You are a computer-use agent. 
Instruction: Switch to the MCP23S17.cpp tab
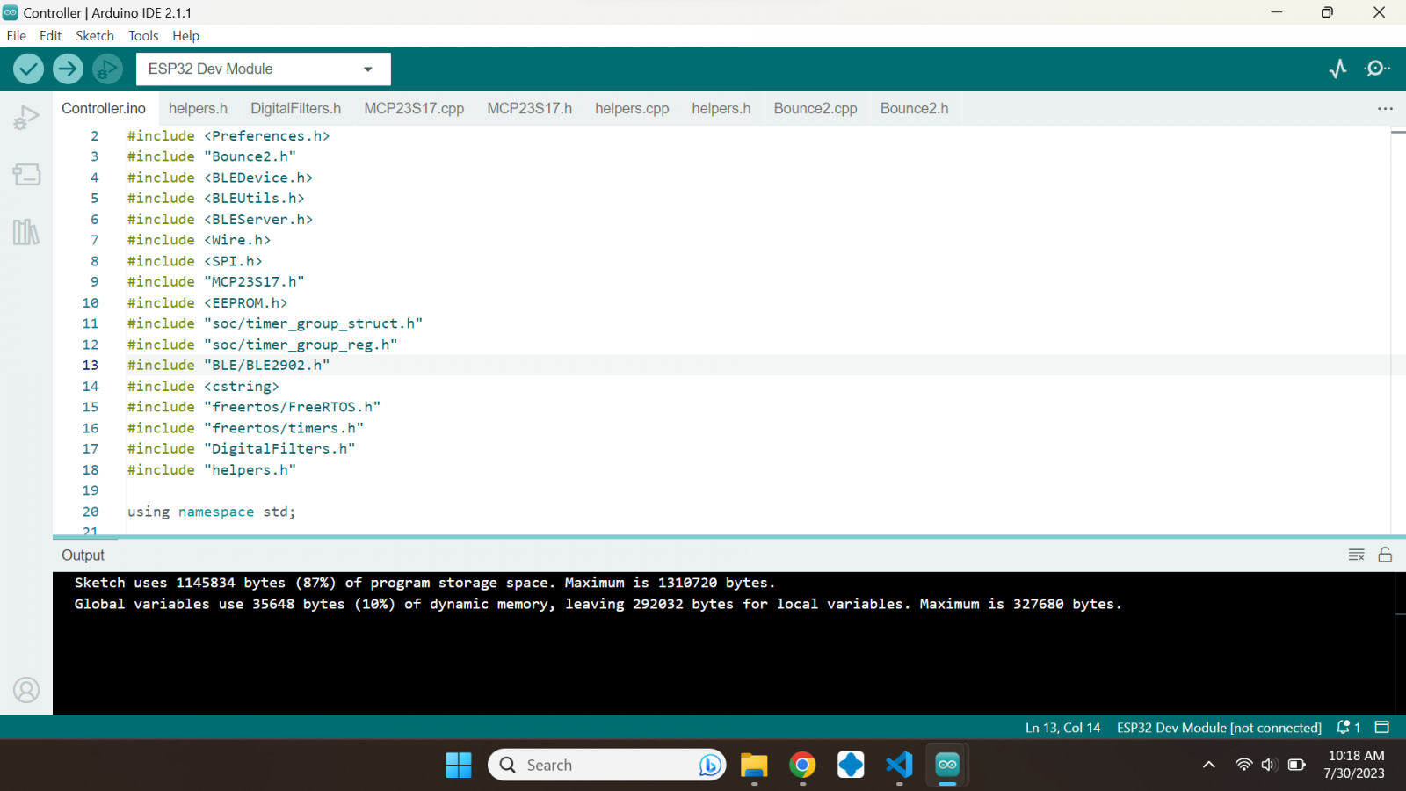pos(414,108)
